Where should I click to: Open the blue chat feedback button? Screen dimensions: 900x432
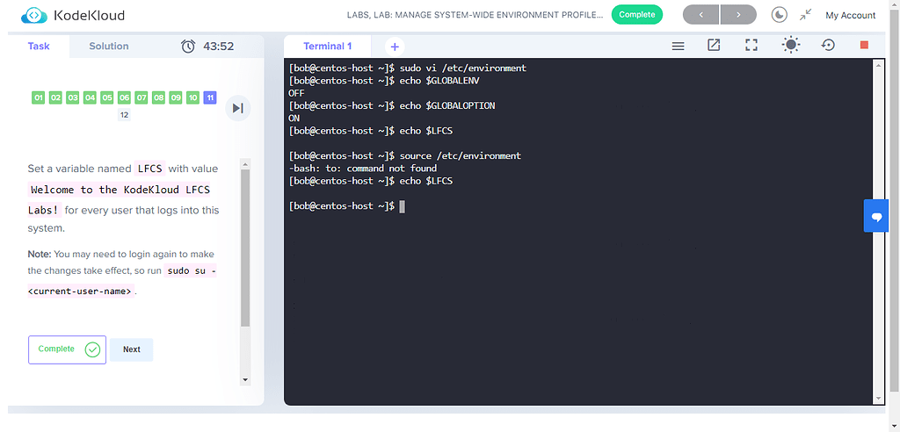click(x=876, y=216)
